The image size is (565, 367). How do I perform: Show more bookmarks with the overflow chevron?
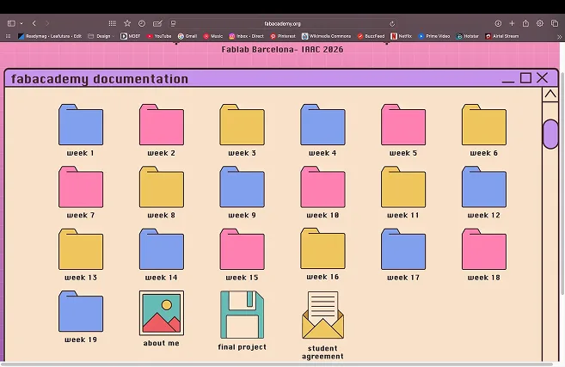559,36
